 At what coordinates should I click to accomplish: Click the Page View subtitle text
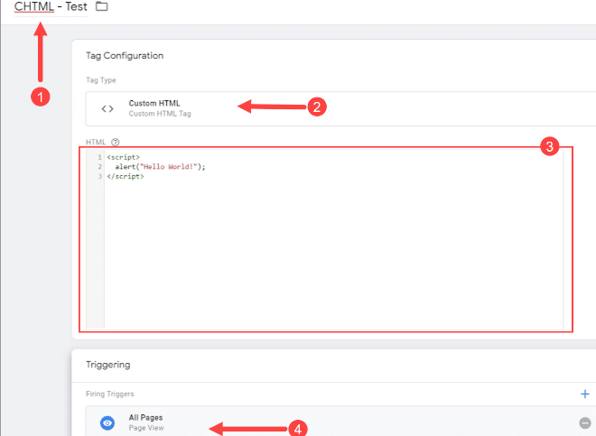point(146,428)
